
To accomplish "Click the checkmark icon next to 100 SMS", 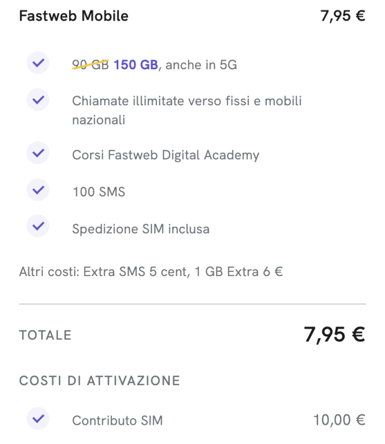I will click(38, 191).
